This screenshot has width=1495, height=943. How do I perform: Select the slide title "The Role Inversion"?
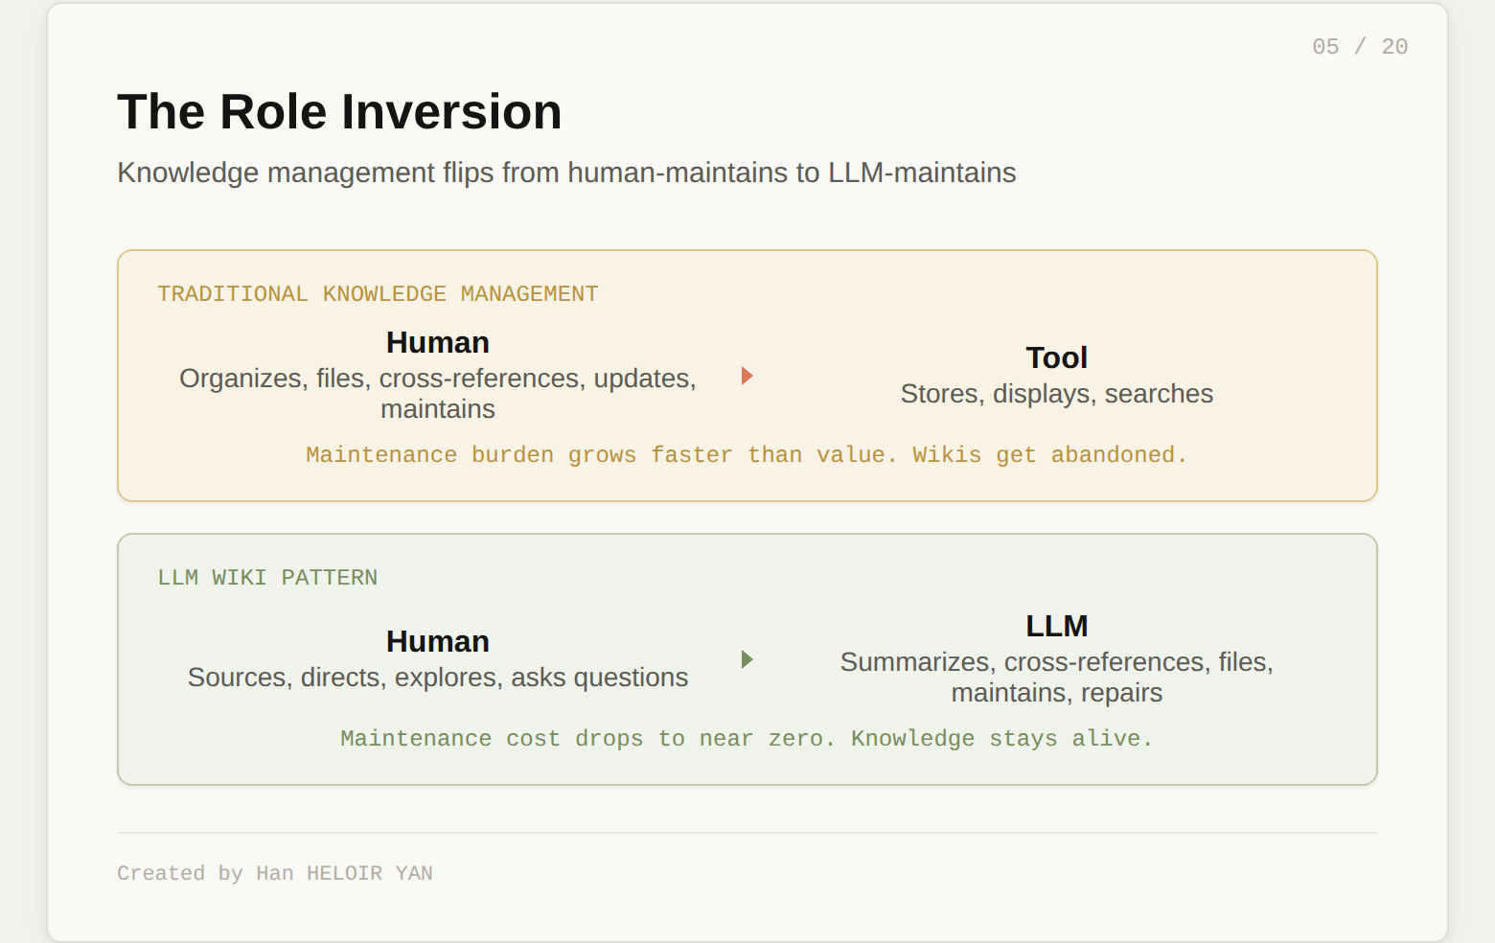[339, 112]
